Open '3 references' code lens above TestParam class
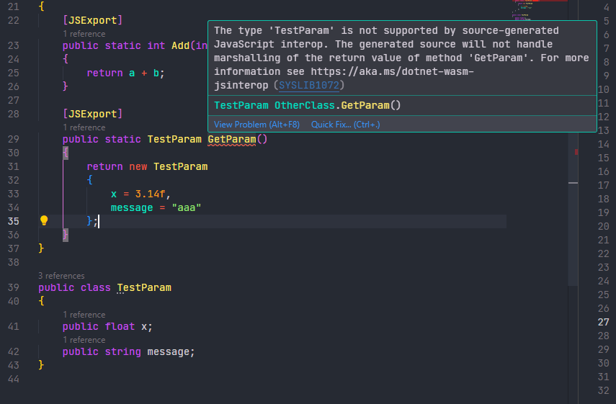The height and width of the screenshot is (404, 616). click(x=61, y=276)
